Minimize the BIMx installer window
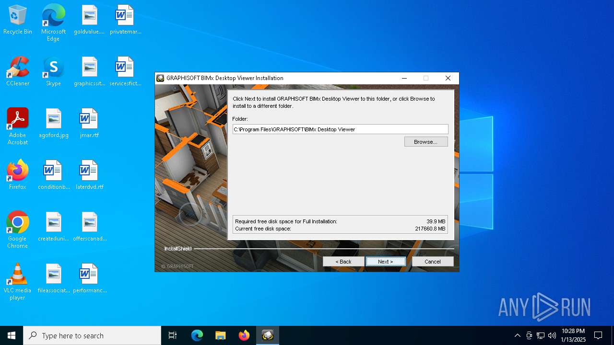 tap(404, 78)
